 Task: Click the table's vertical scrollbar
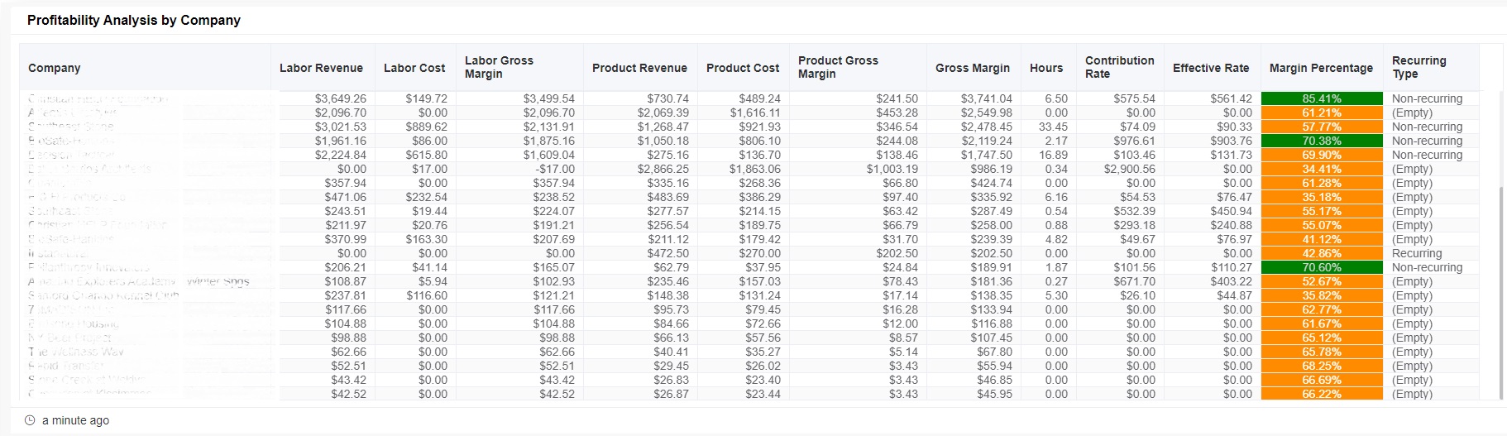coord(1501,294)
